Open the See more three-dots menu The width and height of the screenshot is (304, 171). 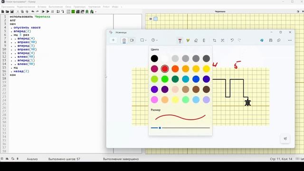pos(290,40)
